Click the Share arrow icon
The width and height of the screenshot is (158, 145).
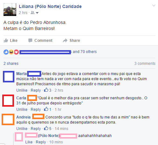[x=65, y=41]
